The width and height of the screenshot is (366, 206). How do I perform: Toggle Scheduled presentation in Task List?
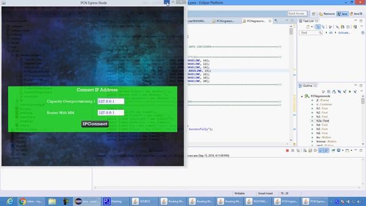(x=323, y=27)
